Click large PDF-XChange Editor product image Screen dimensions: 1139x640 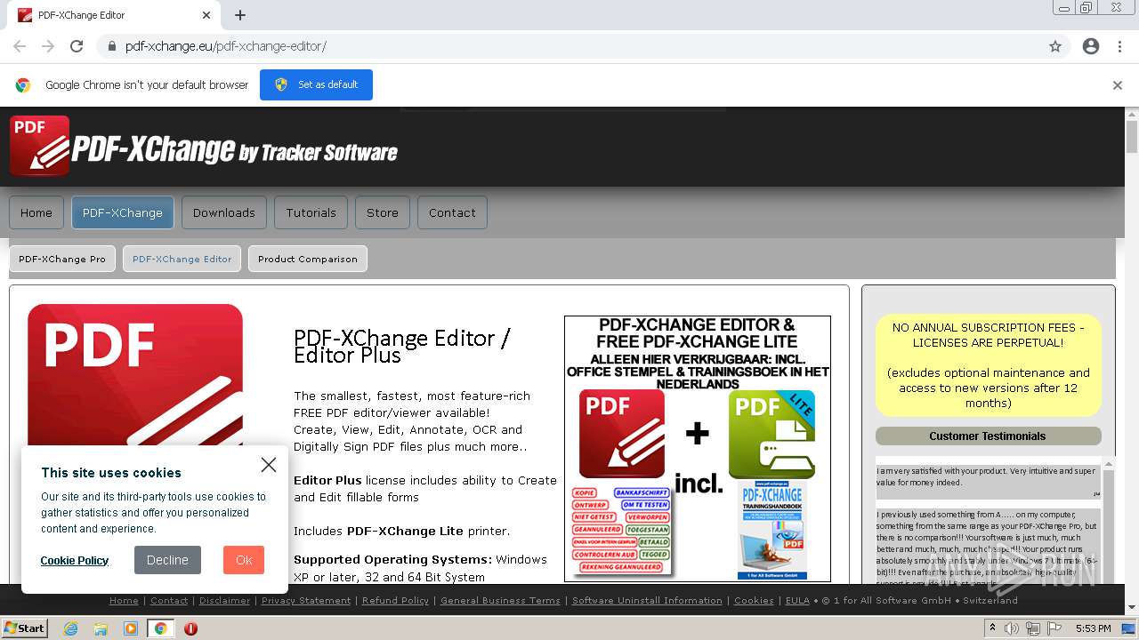[135, 375]
